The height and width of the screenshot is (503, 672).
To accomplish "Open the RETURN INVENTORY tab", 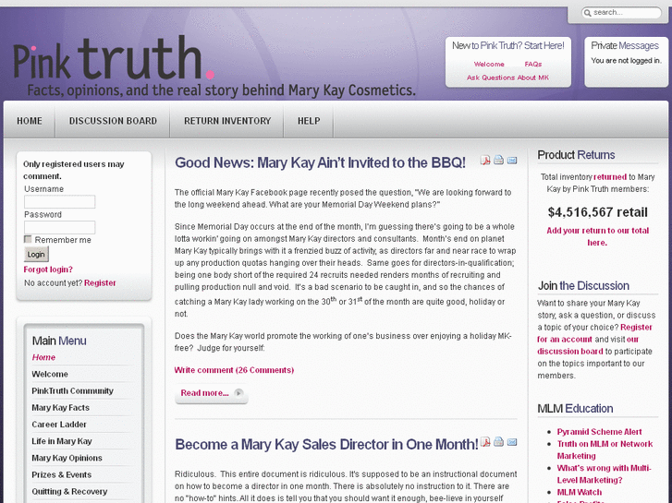I will point(227,121).
